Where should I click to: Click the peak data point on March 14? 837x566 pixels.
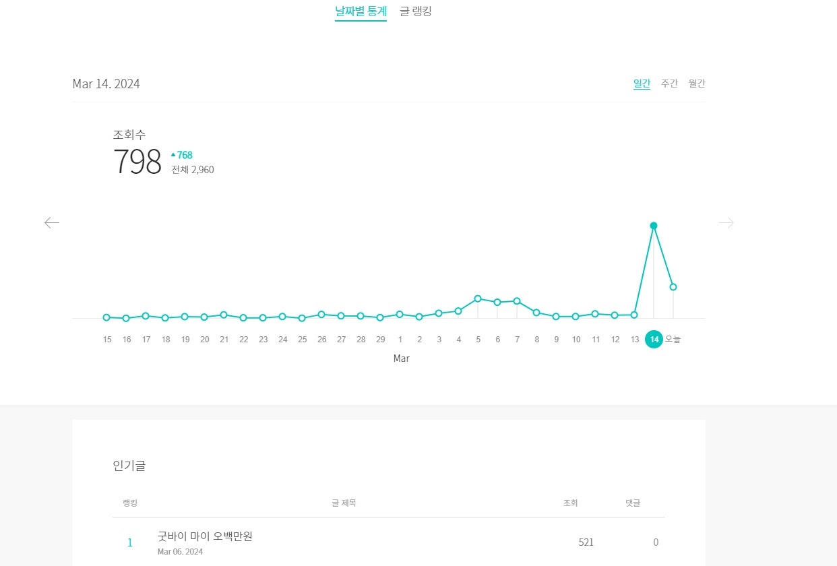pyautogui.click(x=653, y=226)
